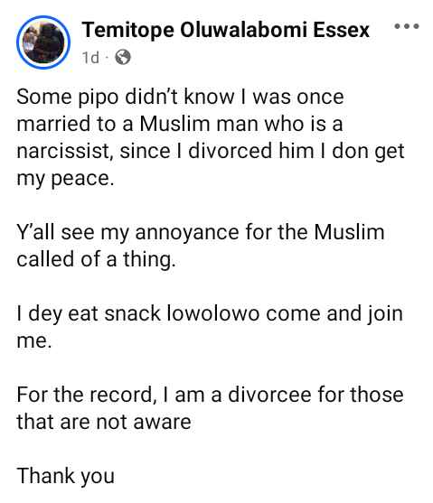Select the word "lowolowo" in the post
433x503 pixels.
pyautogui.click(x=213, y=313)
